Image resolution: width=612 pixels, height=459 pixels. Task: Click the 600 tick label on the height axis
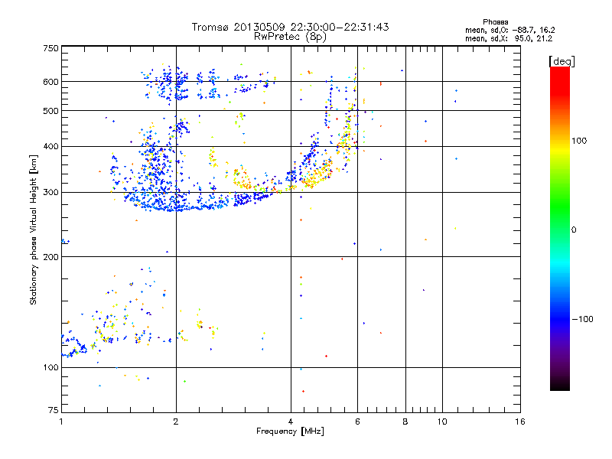point(50,82)
